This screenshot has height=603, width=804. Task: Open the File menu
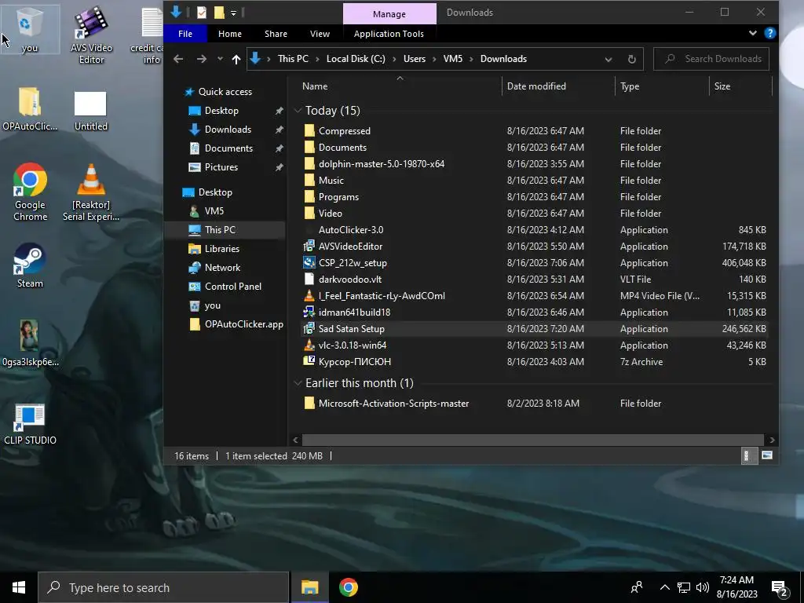pyautogui.click(x=185, y=34)
